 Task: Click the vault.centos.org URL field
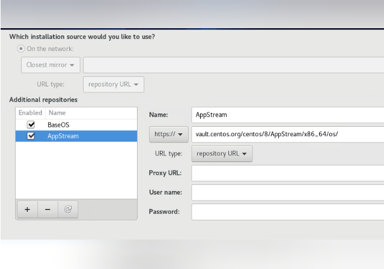tap(288, 134)
